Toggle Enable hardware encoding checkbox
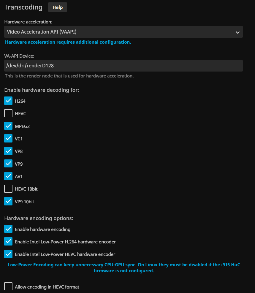 click(8, 229)
